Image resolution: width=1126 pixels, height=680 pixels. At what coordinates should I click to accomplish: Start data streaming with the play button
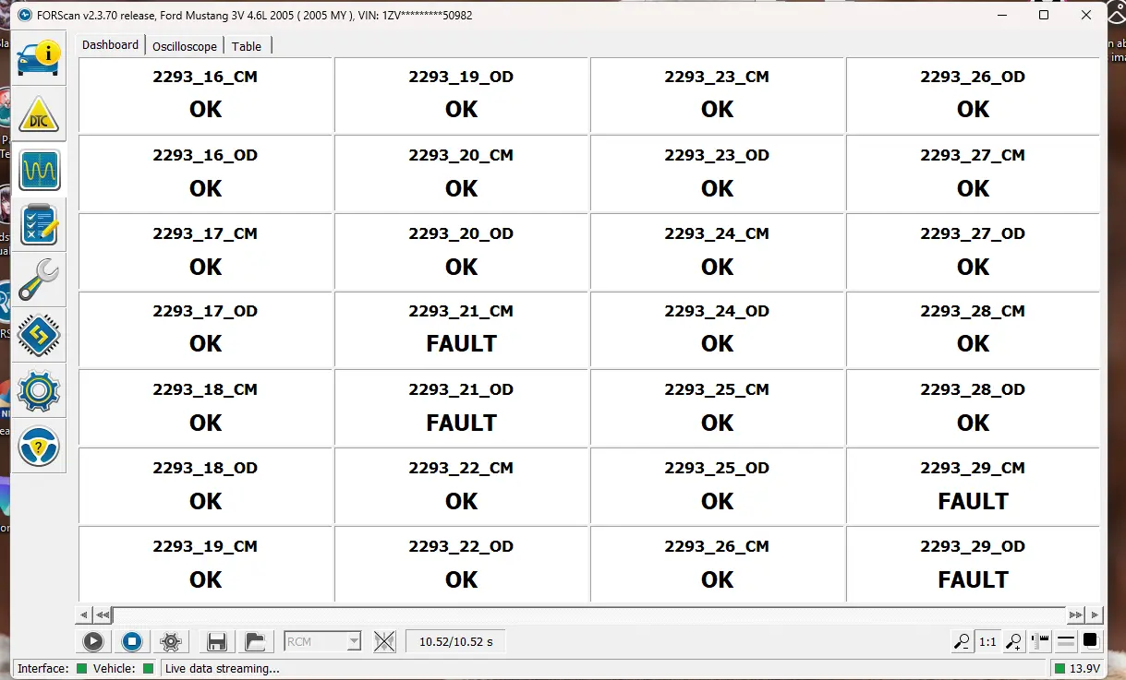pos(93,641)
